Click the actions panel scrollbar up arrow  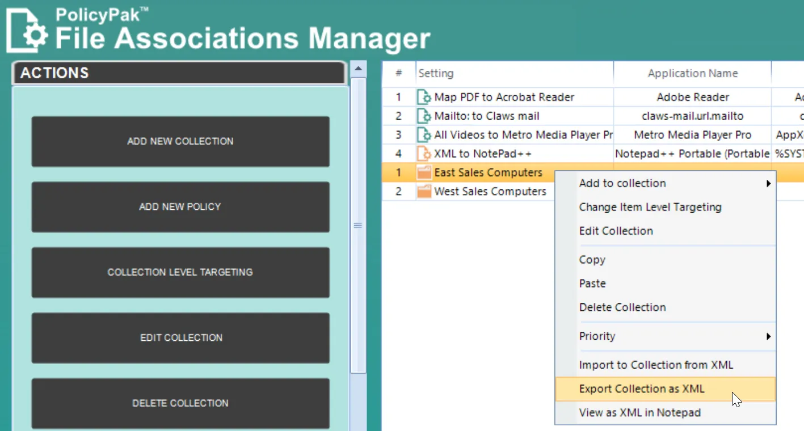tap(358, 69)
